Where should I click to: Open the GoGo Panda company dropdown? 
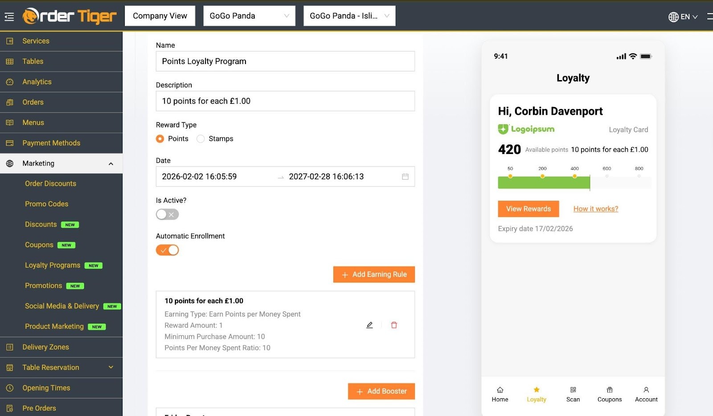[x=249, y=16]
